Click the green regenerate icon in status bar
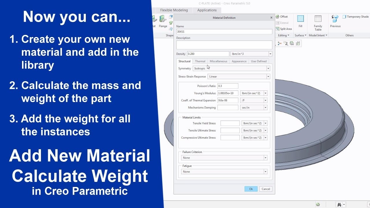The width and height of the screenshot is (370, 208). [318, 205]
